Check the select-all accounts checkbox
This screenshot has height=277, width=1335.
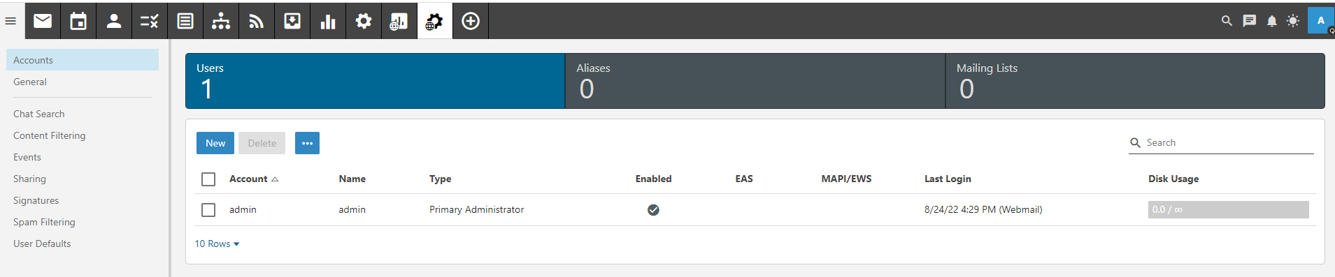click(208, 179)
